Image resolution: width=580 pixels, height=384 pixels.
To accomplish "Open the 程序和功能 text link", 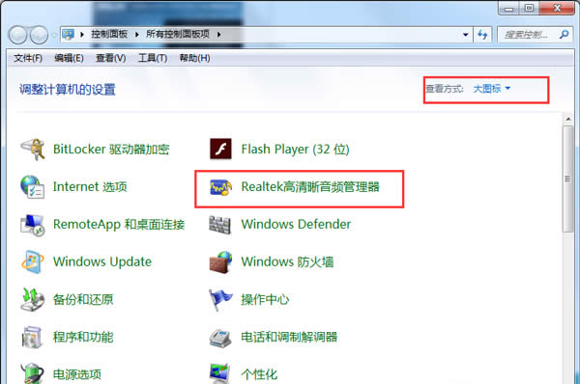I will 83,337.
